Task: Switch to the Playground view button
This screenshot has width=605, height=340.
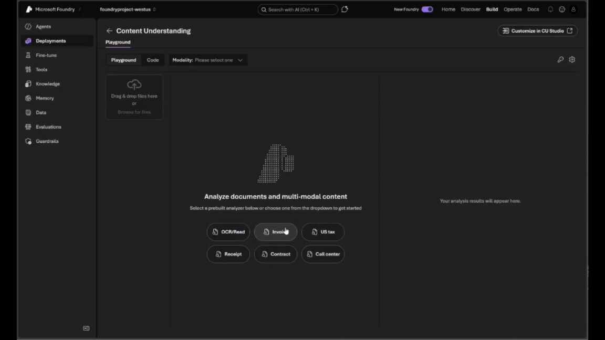Action: [123, 60]
